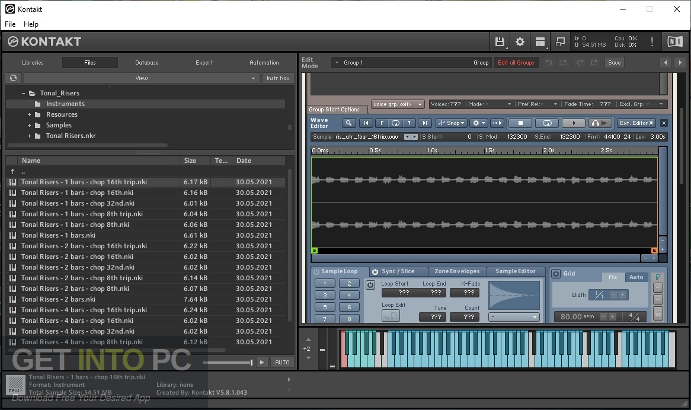Open the Wave Editor gear options dropdown
691x410 pixels.
[479, 123]
